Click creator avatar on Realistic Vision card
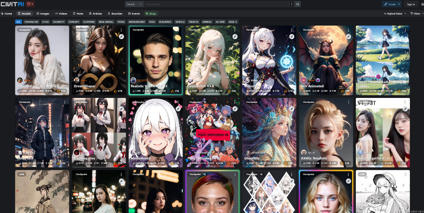The height and width of the screenshot is (213, 424). tap(133, 80)
